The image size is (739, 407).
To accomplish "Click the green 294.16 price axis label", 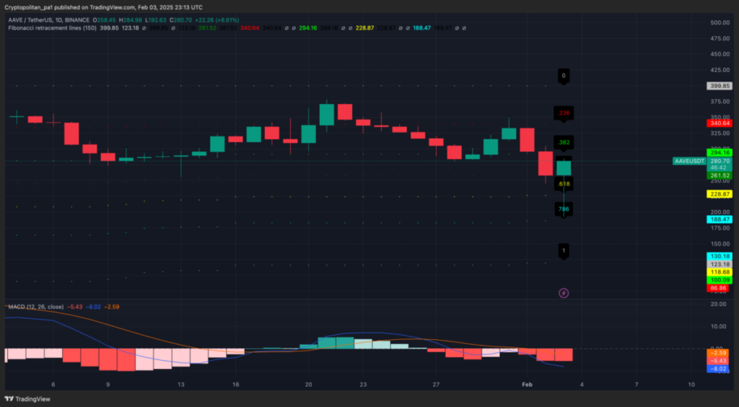I will 720,152.
